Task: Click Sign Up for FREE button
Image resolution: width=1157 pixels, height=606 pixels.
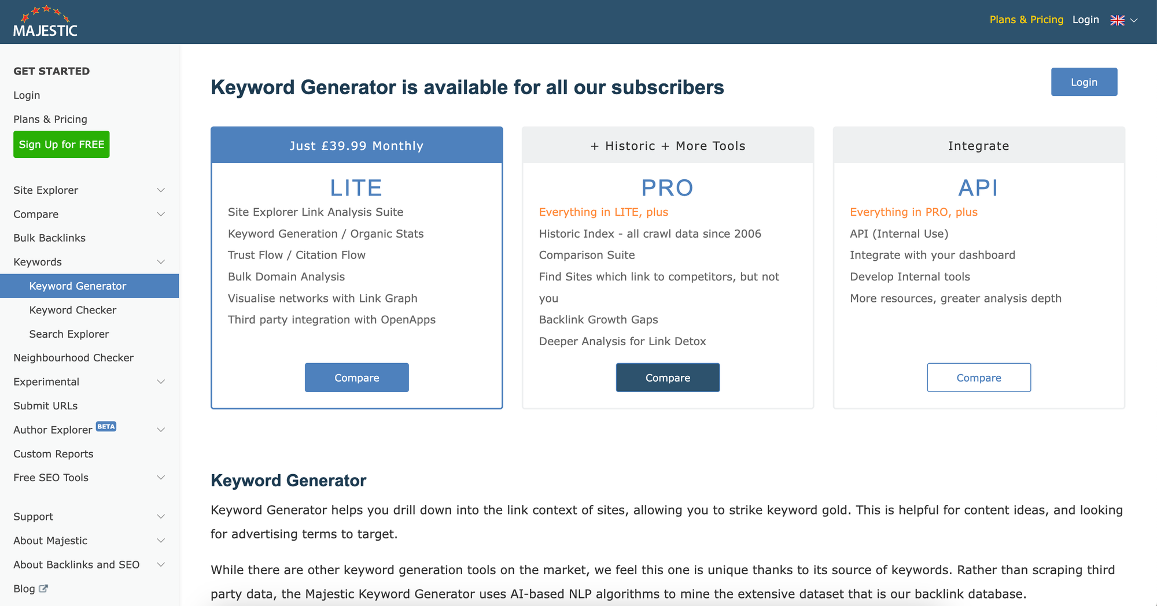Action: point(61,145)
